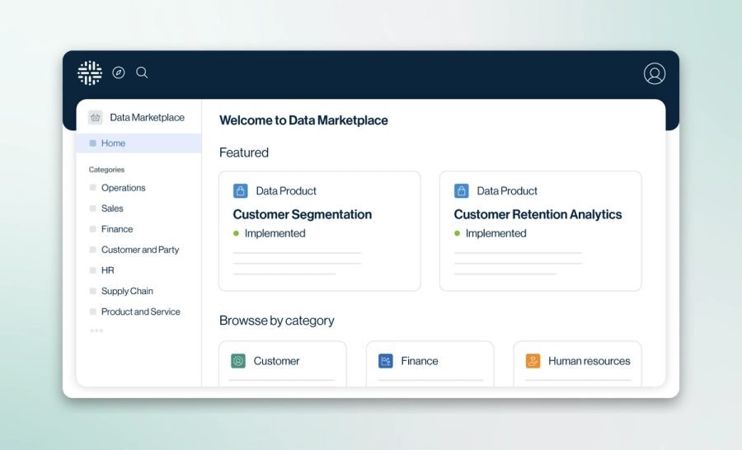The width and height of the screenshot is (742, 450).
Task: Select Home in the sidebar
Action: [139, 143]
